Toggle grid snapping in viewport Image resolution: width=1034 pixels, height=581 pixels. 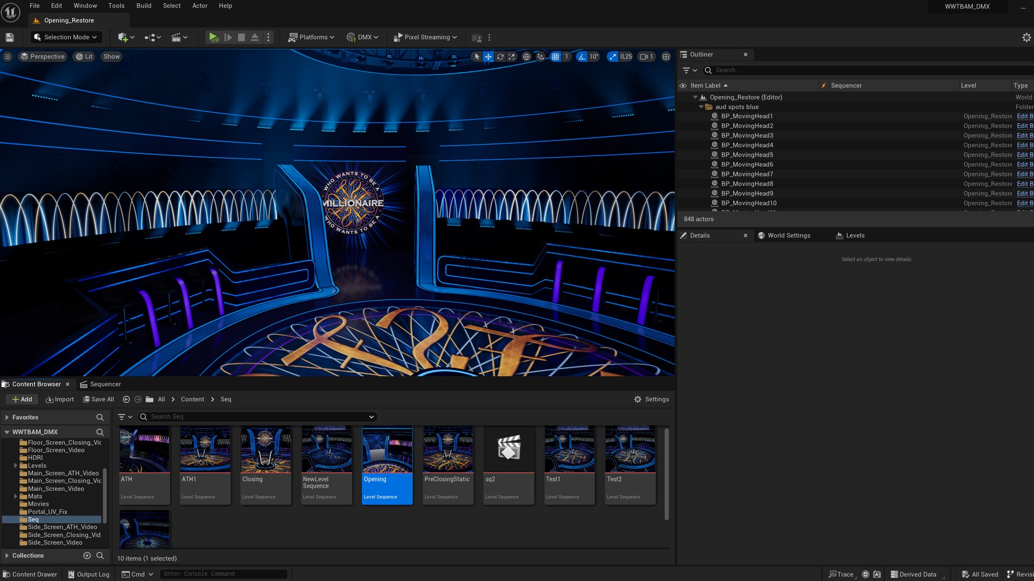(555, 56)
